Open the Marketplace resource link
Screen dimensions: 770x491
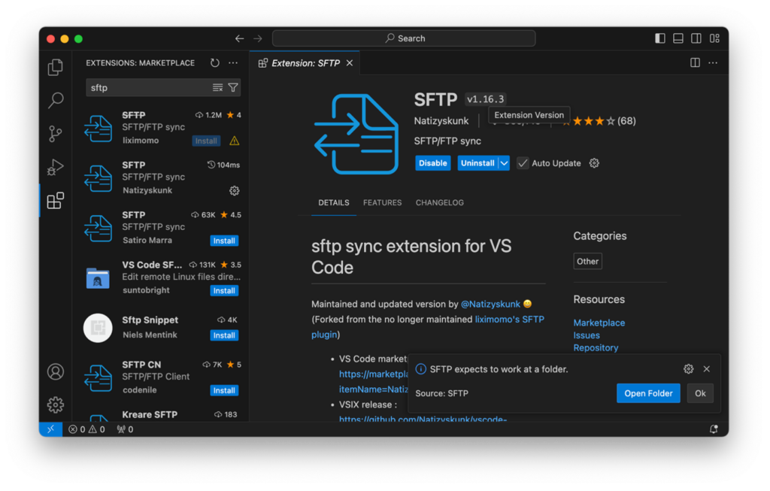click(x=599, y=323)
